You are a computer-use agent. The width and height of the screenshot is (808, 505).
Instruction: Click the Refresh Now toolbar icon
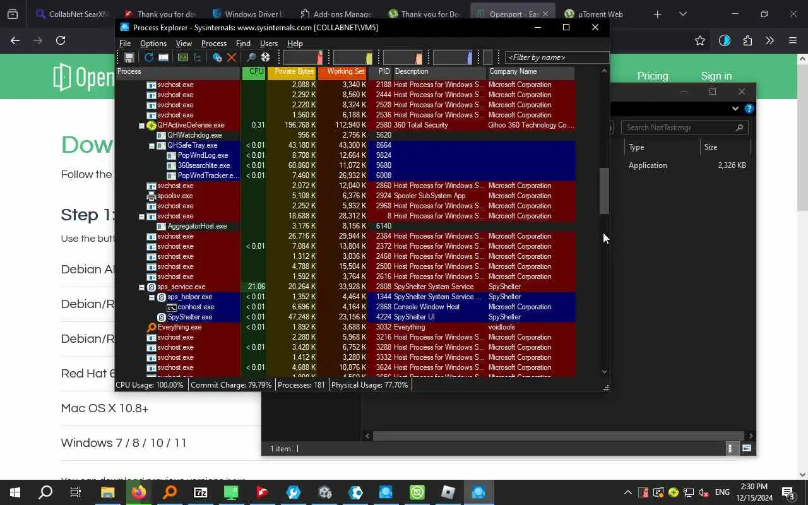point(149,57)
